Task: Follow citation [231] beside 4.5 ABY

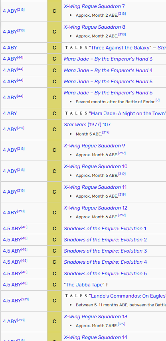Action: [x=25, y=299]
